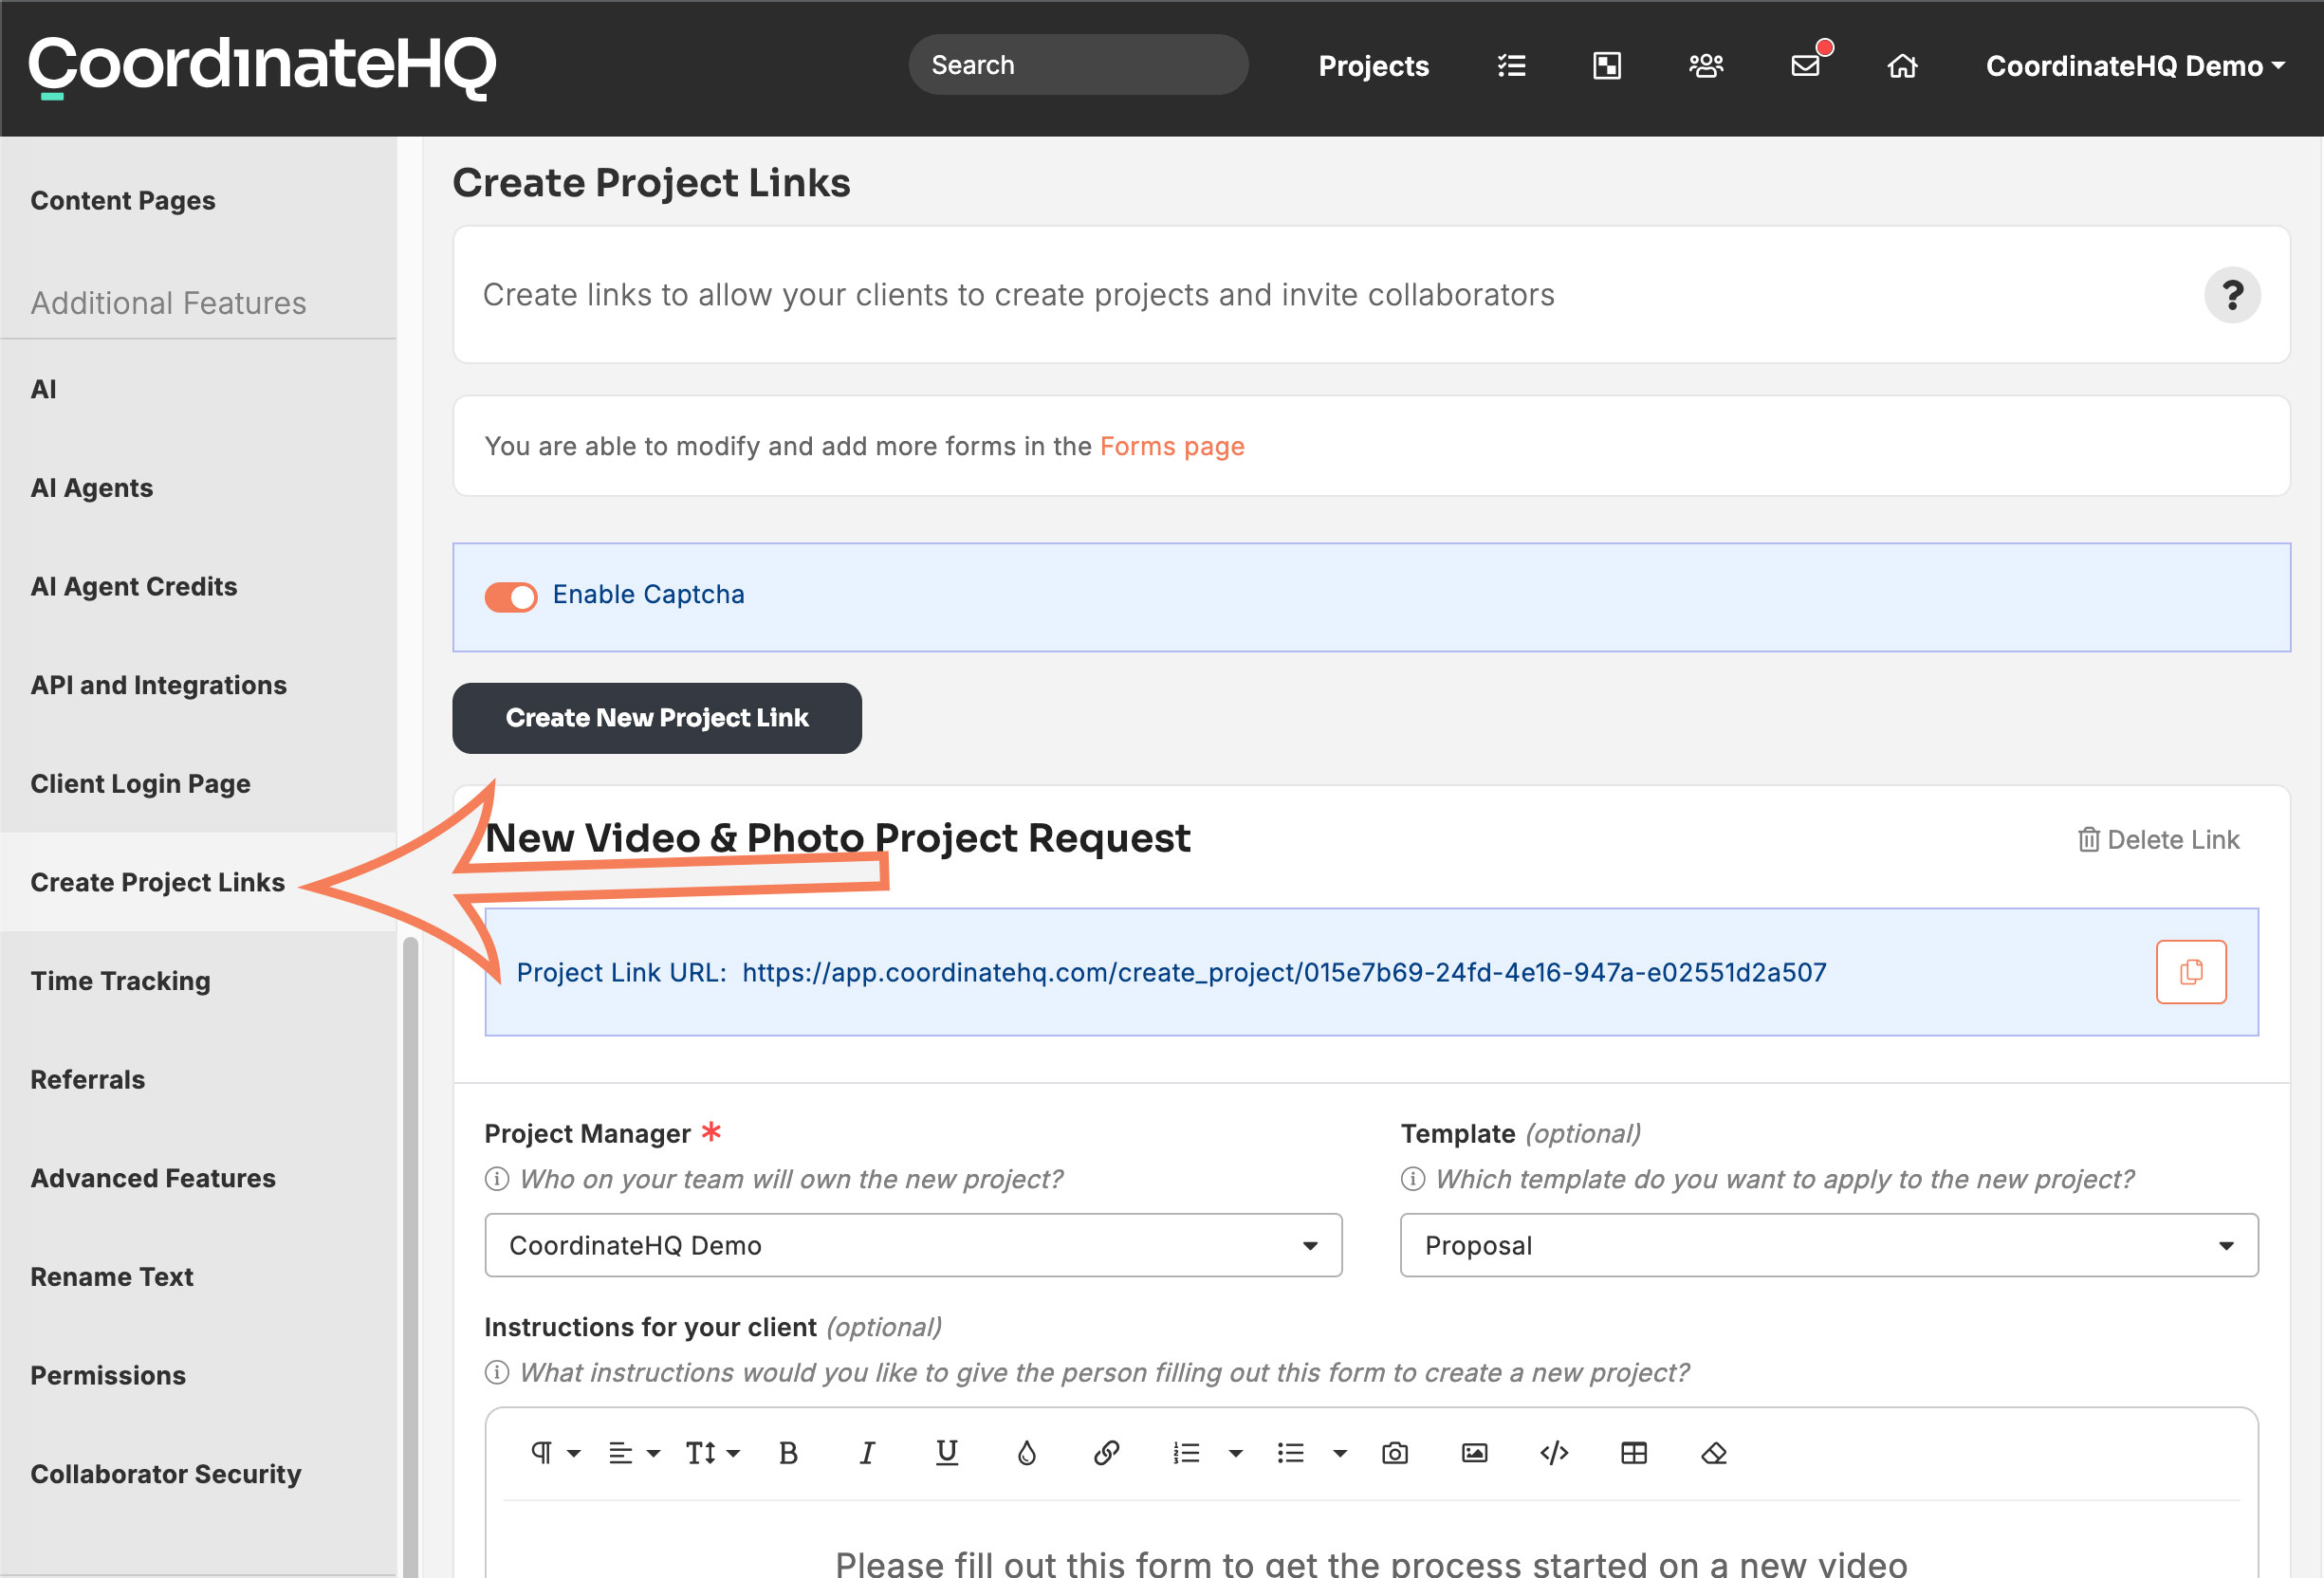Switch to code view in editor
This screenshot has width=2324, height=1578.
1554,1453
